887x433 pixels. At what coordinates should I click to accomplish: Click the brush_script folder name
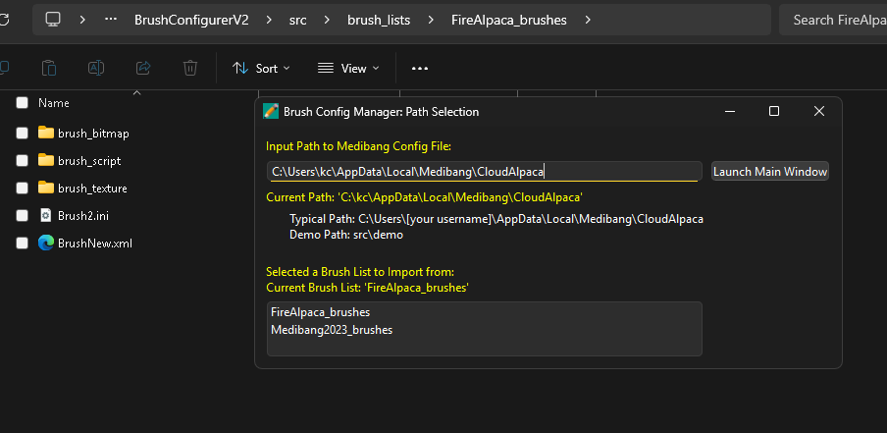pos(89,161)
